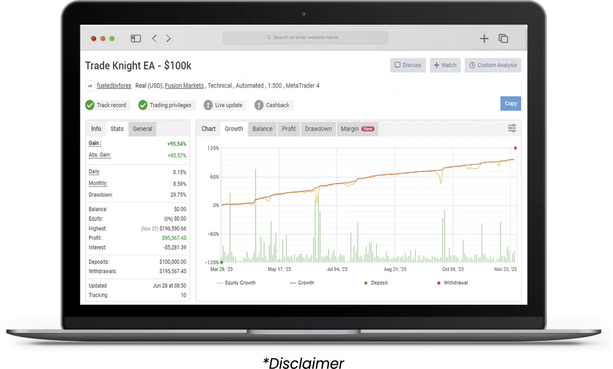
Task: Switch to the Stats tab
Action: pyautogui.click(x=117, y=129)
